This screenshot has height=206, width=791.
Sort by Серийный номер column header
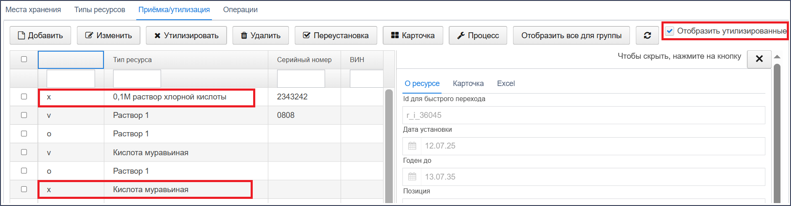(304, 60)
